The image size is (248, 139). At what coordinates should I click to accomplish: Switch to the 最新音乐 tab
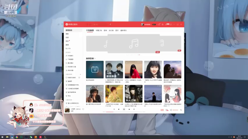(x=123, y=30)
